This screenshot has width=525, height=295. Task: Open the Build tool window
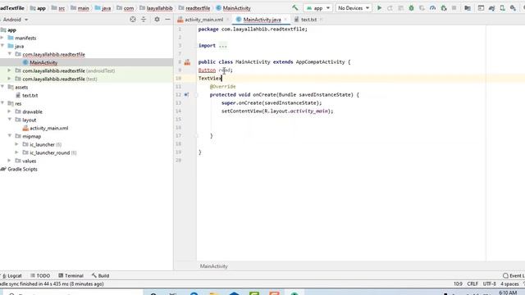(x=100, y=275)
